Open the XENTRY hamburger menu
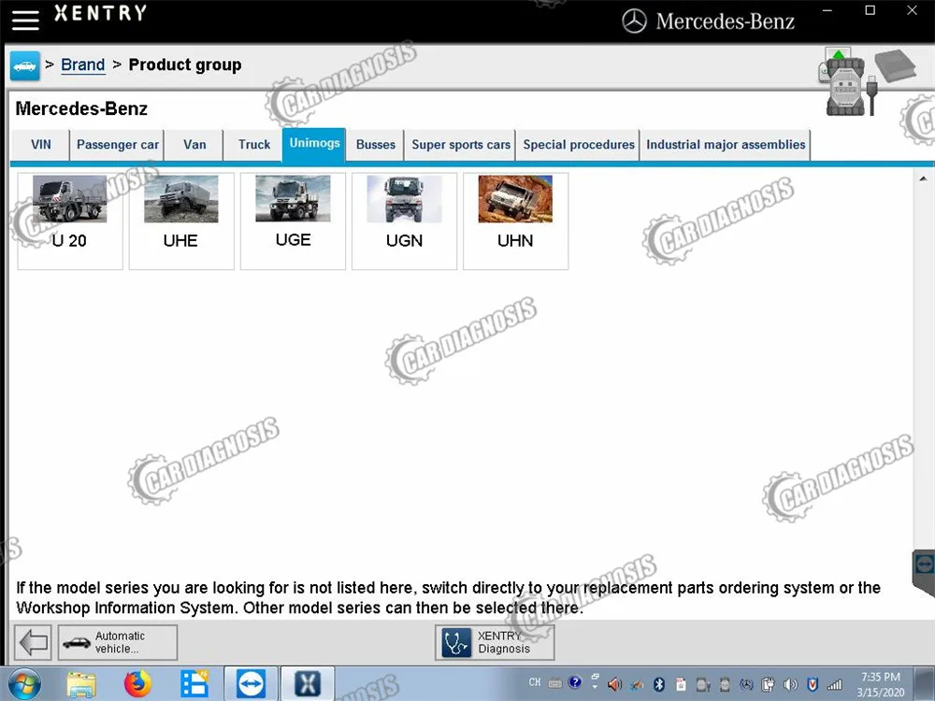This screenshot has height=701, width=935. (25, 20)
